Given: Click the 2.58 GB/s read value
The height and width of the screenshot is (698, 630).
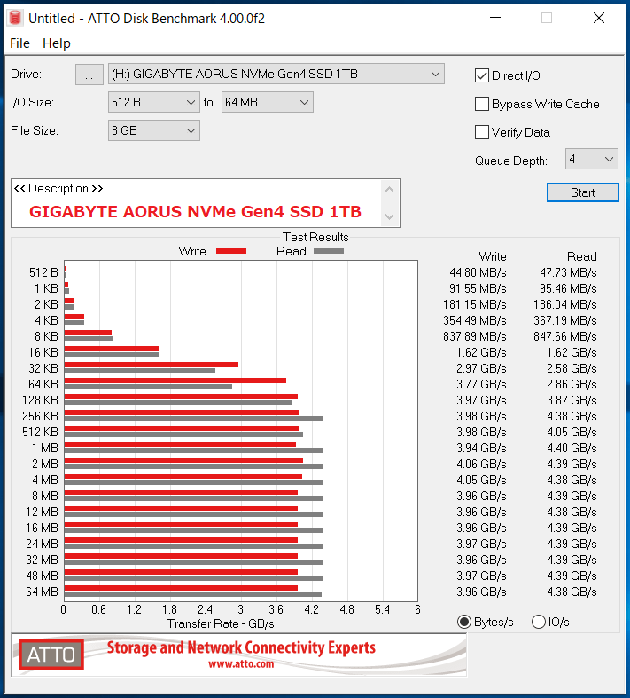Looking at the screenshot, I should tap(572, 369).
